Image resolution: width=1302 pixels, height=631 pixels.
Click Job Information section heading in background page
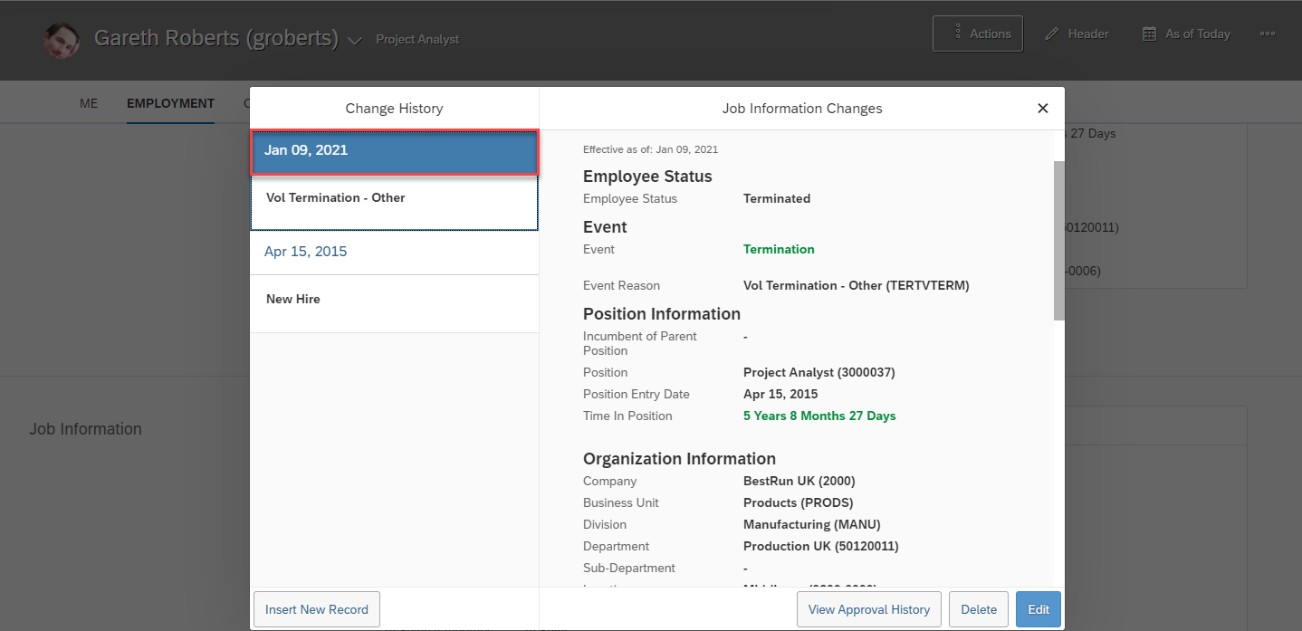[x=85, y=429]
